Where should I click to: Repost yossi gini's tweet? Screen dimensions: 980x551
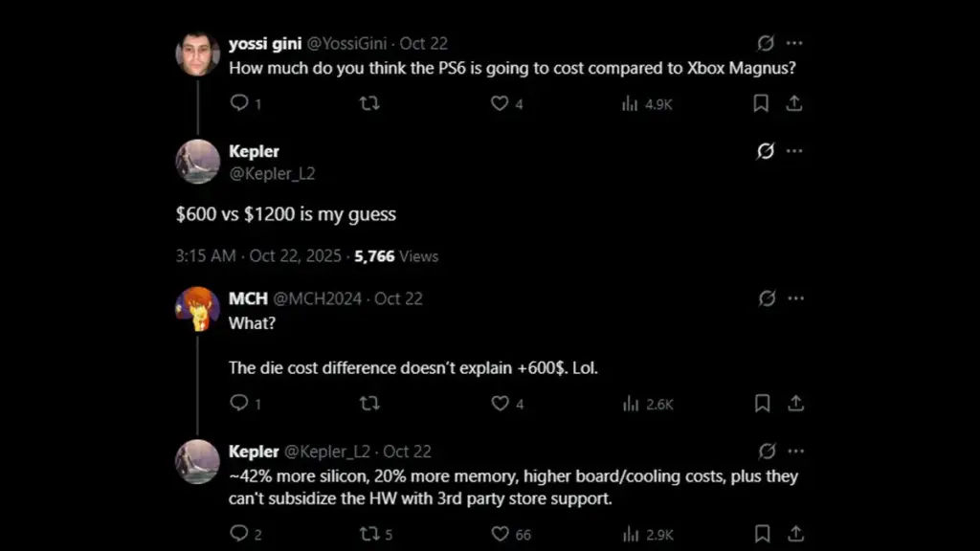click(369, 103)
